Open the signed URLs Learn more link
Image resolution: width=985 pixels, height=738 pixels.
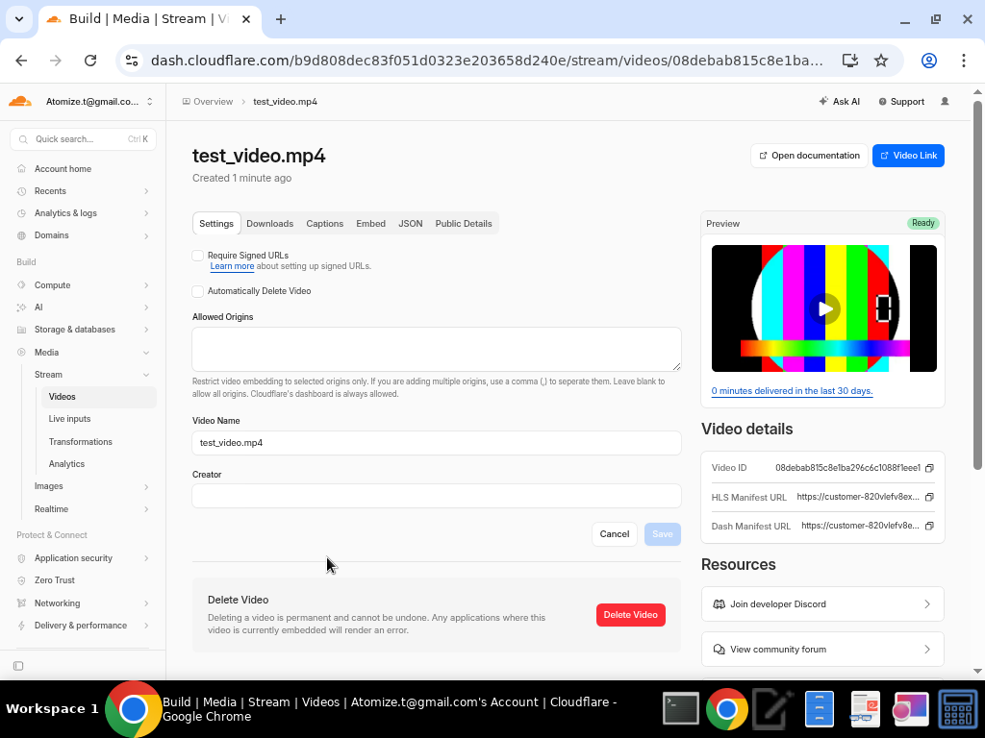coord(231,266)
